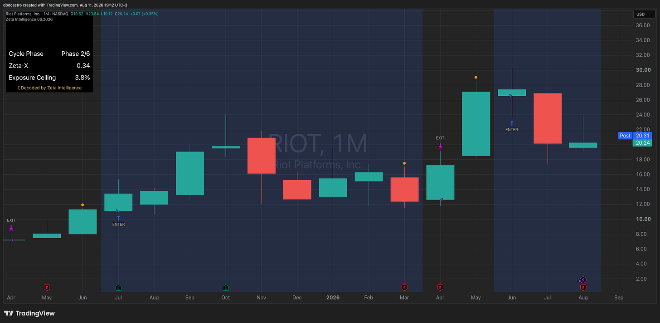Click the red December 2025 candle body
660x323 pixels.
tap(297, 190)
